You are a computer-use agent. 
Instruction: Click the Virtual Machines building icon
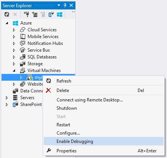coord(23,71)
